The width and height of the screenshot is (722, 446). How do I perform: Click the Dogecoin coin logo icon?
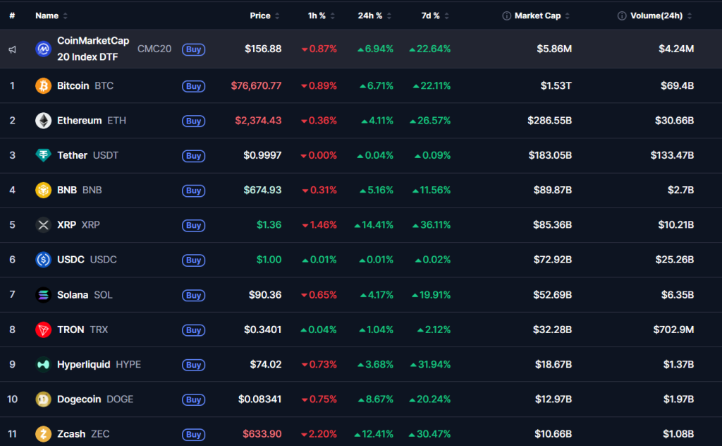[43, 399]
